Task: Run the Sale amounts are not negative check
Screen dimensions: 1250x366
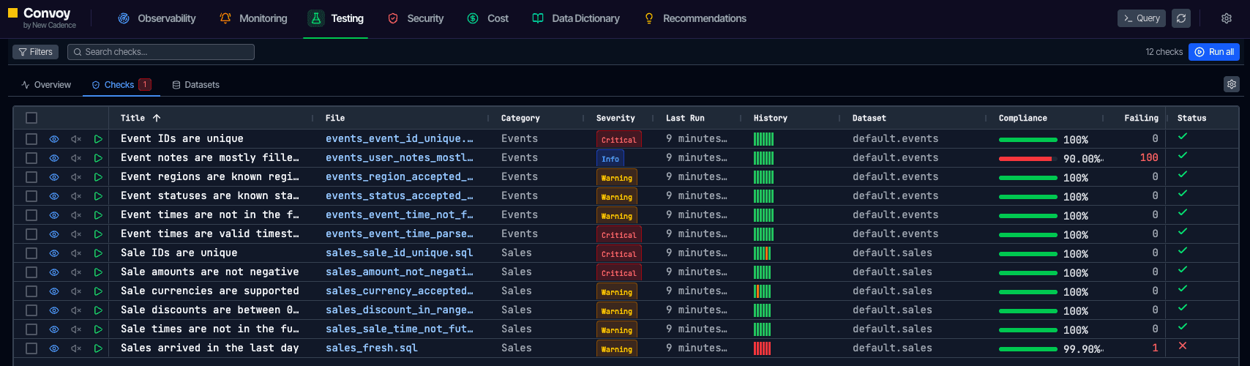Action: pyautogui.click(x=98, y=272)
